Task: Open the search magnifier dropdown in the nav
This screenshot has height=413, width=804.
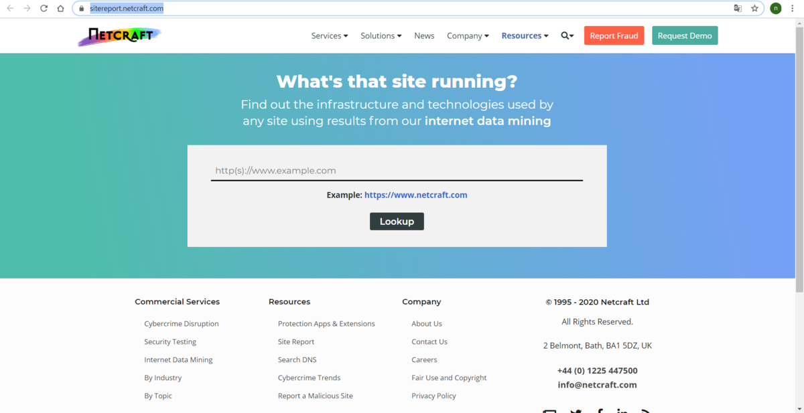Action: point(567,35)
